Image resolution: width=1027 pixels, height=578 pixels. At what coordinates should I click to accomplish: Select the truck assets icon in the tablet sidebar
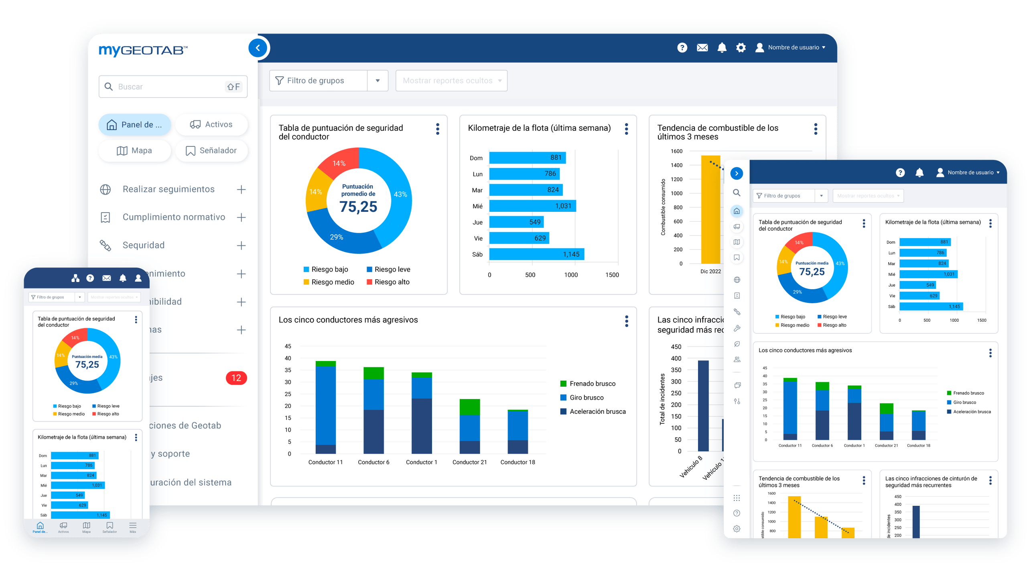pos(736,227)
